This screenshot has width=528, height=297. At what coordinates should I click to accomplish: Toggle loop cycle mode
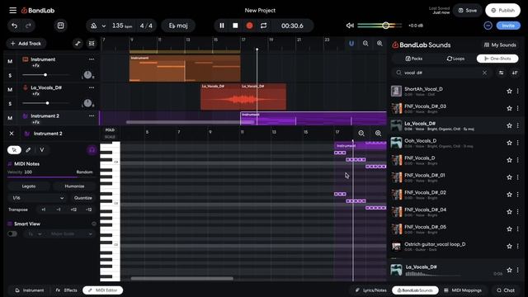coord(264,26)
